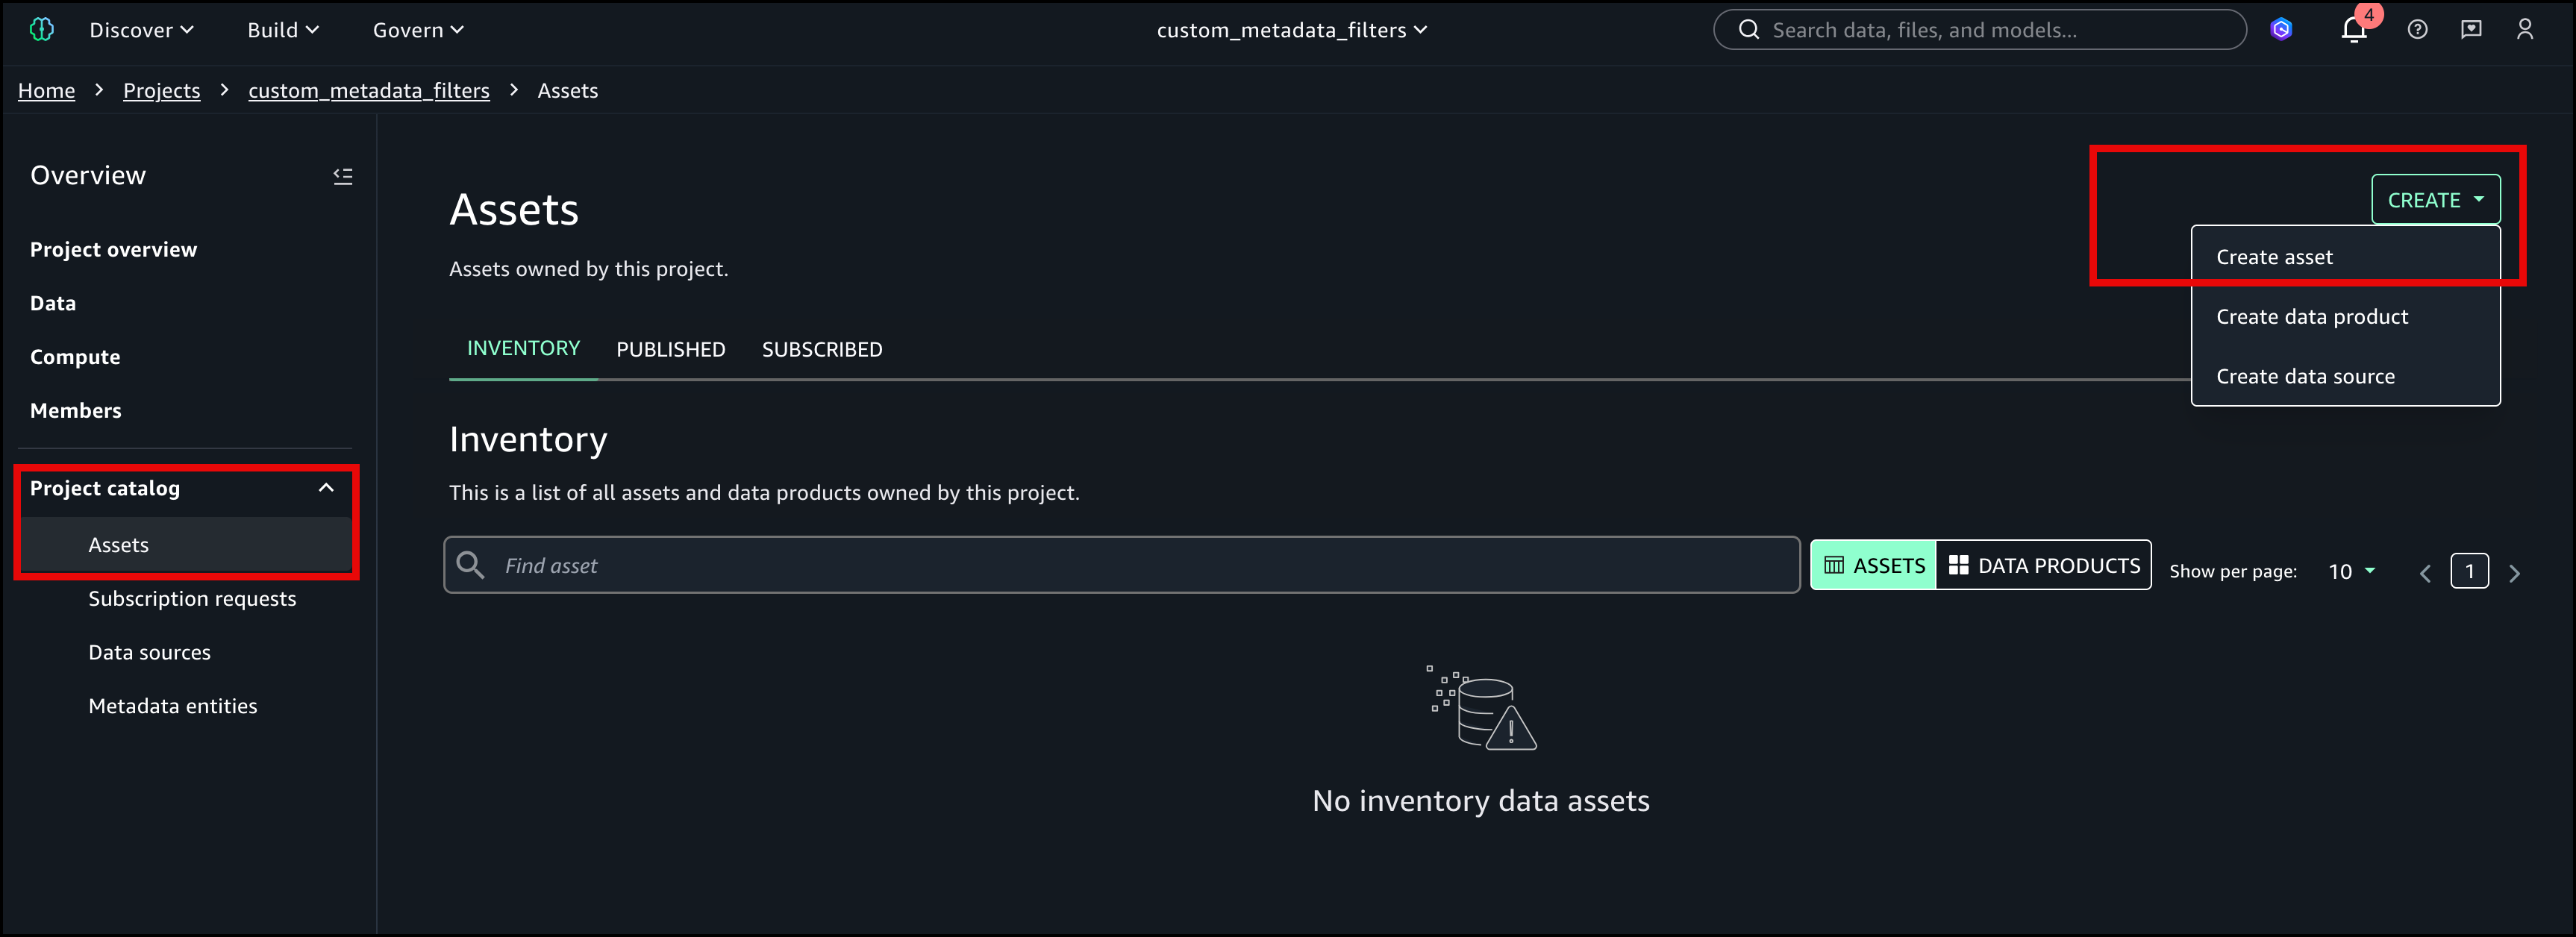Switch view to ASSETS toggle

(x=1873, y=566)
